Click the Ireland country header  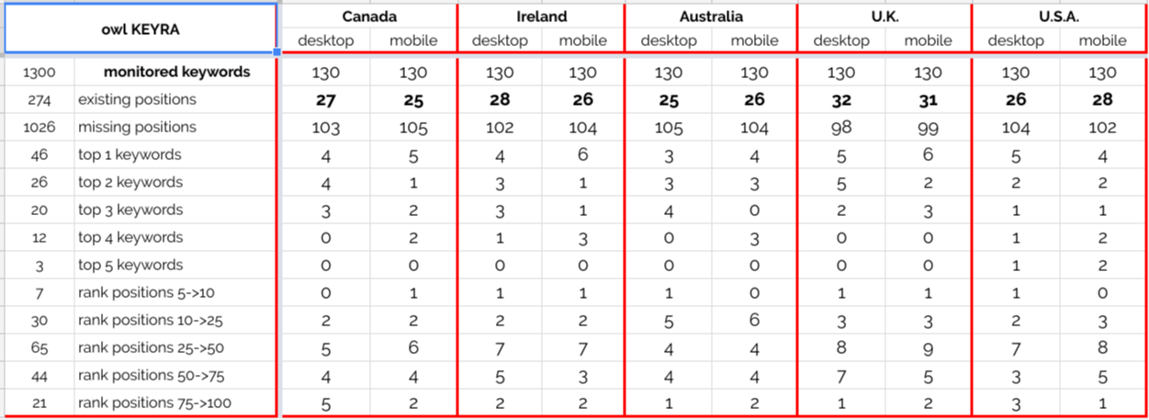541,17
